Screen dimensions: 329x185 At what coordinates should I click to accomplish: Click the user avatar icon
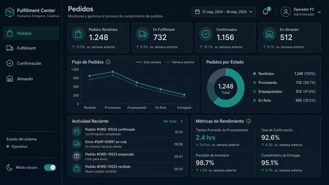(x=286, y=12)
